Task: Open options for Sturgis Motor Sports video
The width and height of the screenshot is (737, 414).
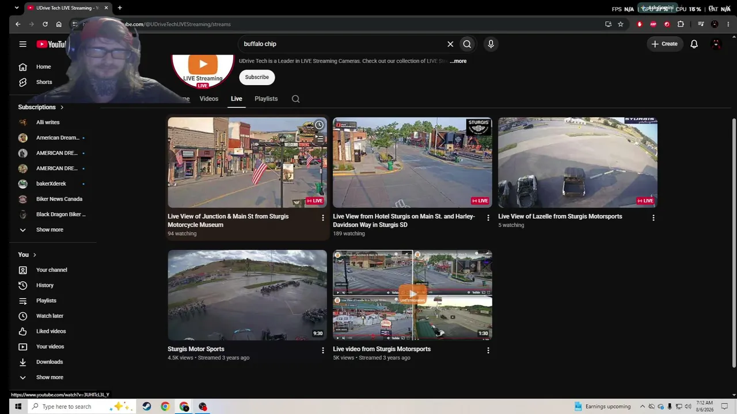Action: (322, 350)
